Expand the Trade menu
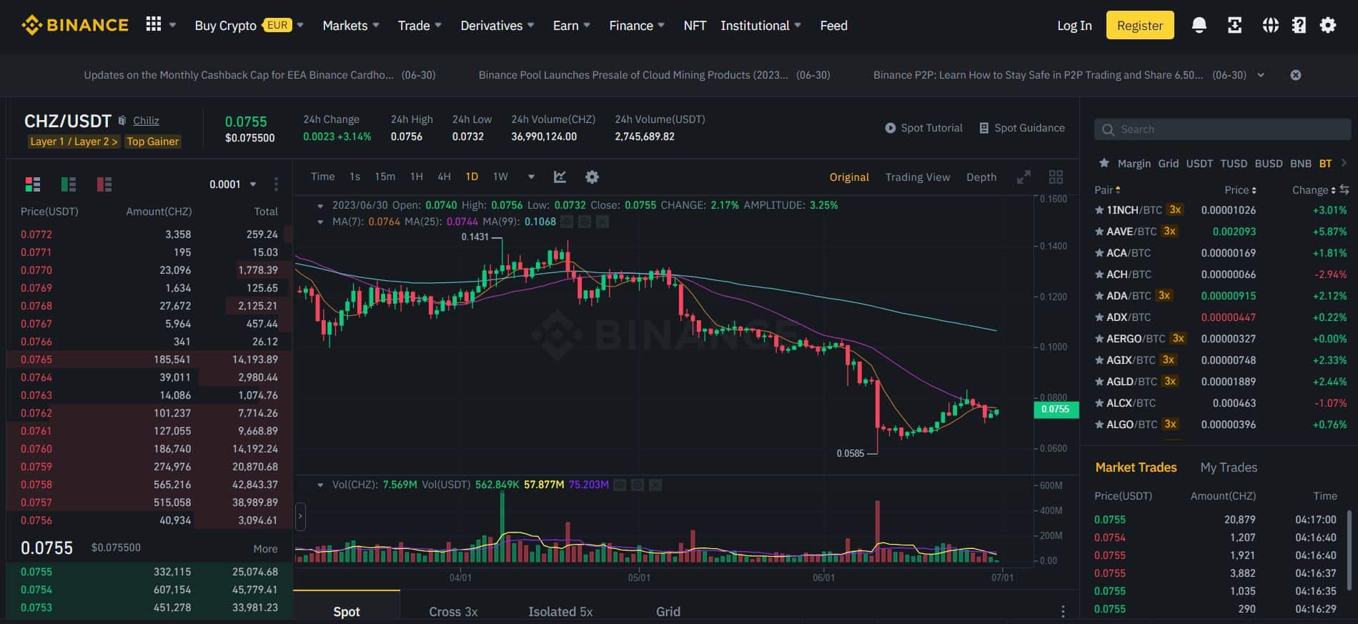Screen dimensions: 1358x624 [x=420, y=26]
